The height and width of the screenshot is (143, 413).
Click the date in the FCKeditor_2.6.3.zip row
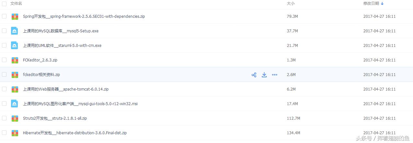(x=380, y=60)
